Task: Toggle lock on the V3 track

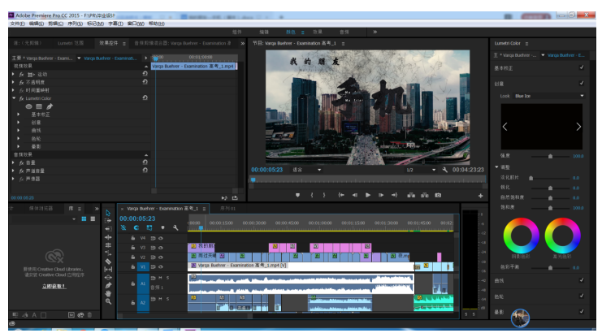Action: tap(133, 248)
